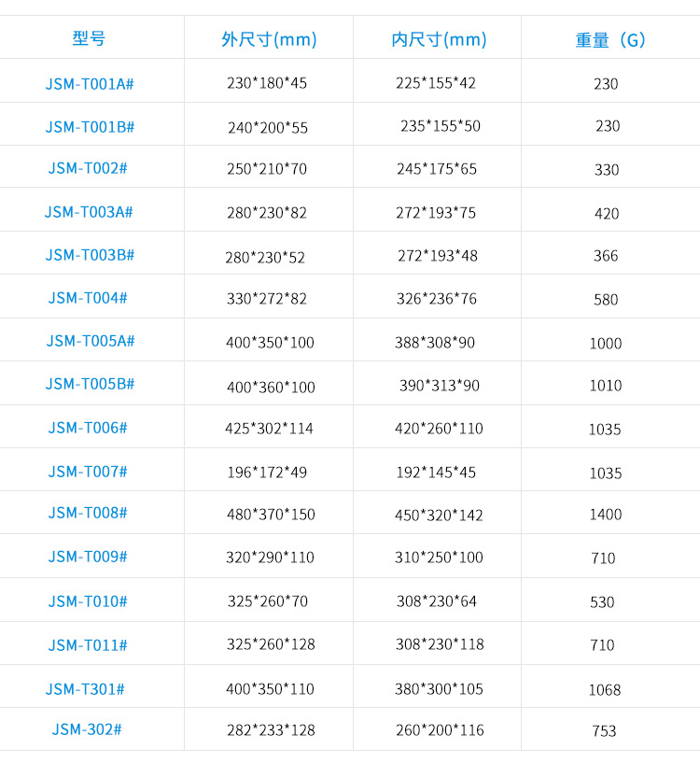Click the 外尺寸(mm) column header
The width and height of the screenshot is (700, 763).
269,39
